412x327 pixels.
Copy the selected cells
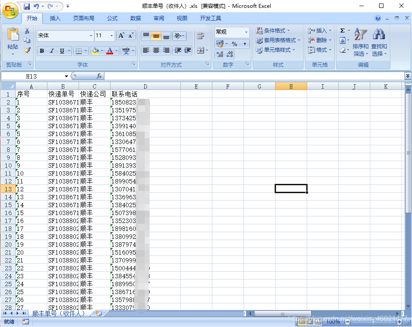[x=27, y=40]
